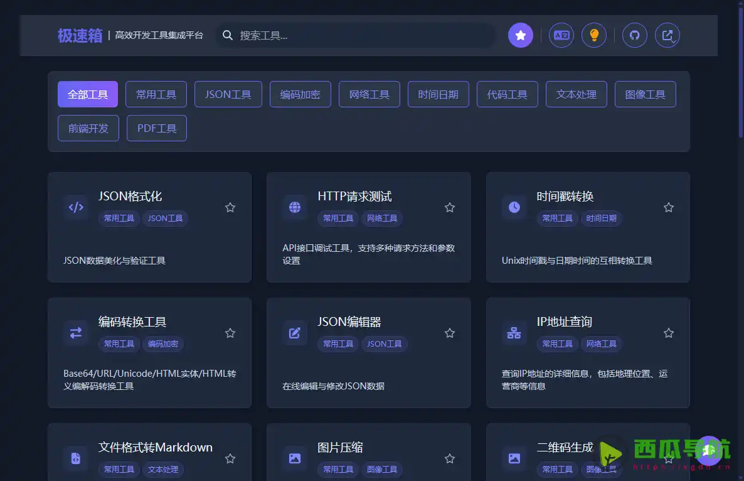Viewport: 744px width, 481px height.
Task: Click 文本处理 tag on 文件格式转Markdown card
Action: [162, 469]
